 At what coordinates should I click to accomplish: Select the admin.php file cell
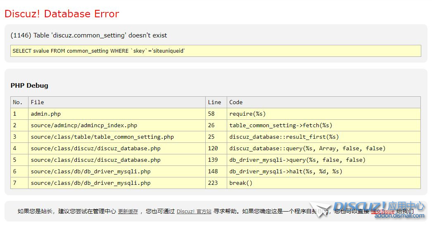(117, 114)
